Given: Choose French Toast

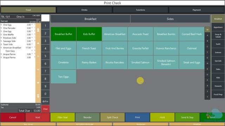Looking at the screenshot, I should [89, 48].
